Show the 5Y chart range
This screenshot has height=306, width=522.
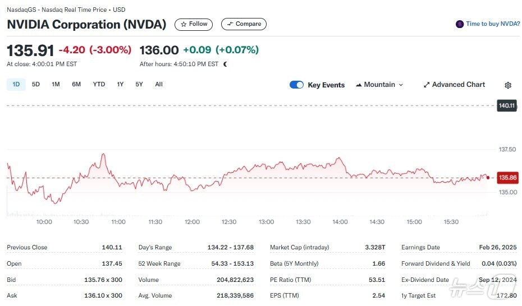tap(139, 85)
